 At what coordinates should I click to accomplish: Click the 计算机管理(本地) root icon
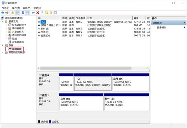click(3, 18)
